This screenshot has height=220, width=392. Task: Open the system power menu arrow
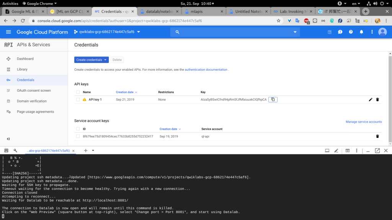click(x=387, y=3)
